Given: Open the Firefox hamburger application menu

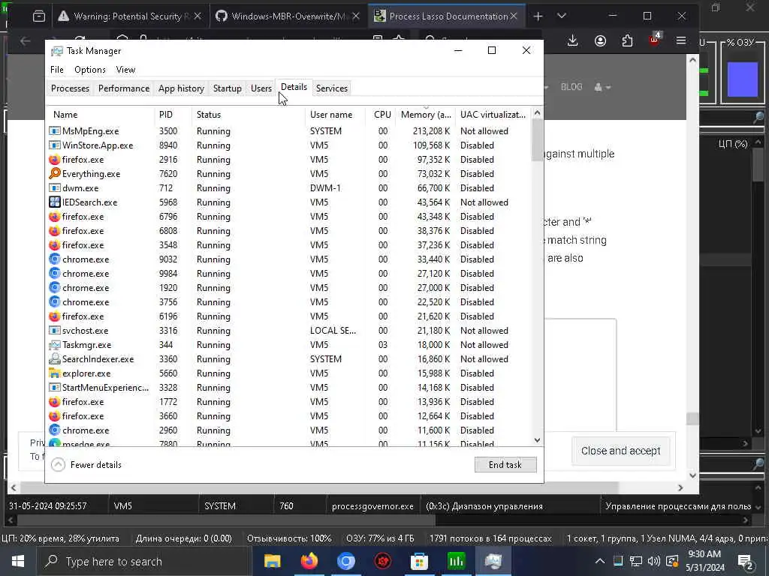Looking at the screenshot, I should tap(680, 40).
